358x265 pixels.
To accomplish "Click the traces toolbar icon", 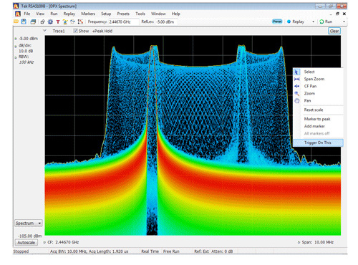I will [x=72, y=21].
